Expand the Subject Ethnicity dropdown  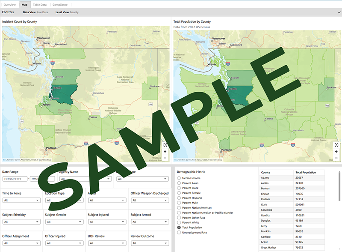(x=21, y=222)
